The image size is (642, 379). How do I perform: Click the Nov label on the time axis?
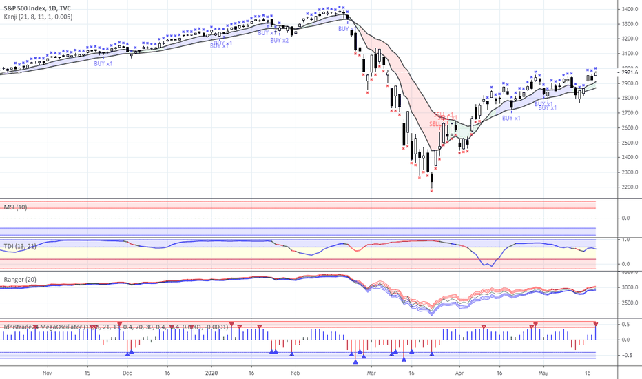point(48,373)
